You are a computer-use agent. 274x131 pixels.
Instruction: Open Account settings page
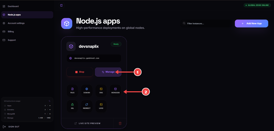coord(27,23)
